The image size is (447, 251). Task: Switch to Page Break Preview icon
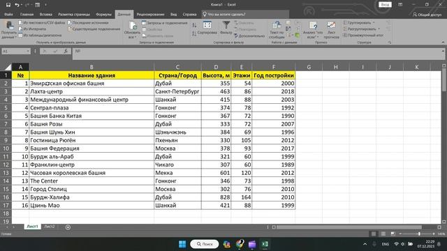point(393,234)
